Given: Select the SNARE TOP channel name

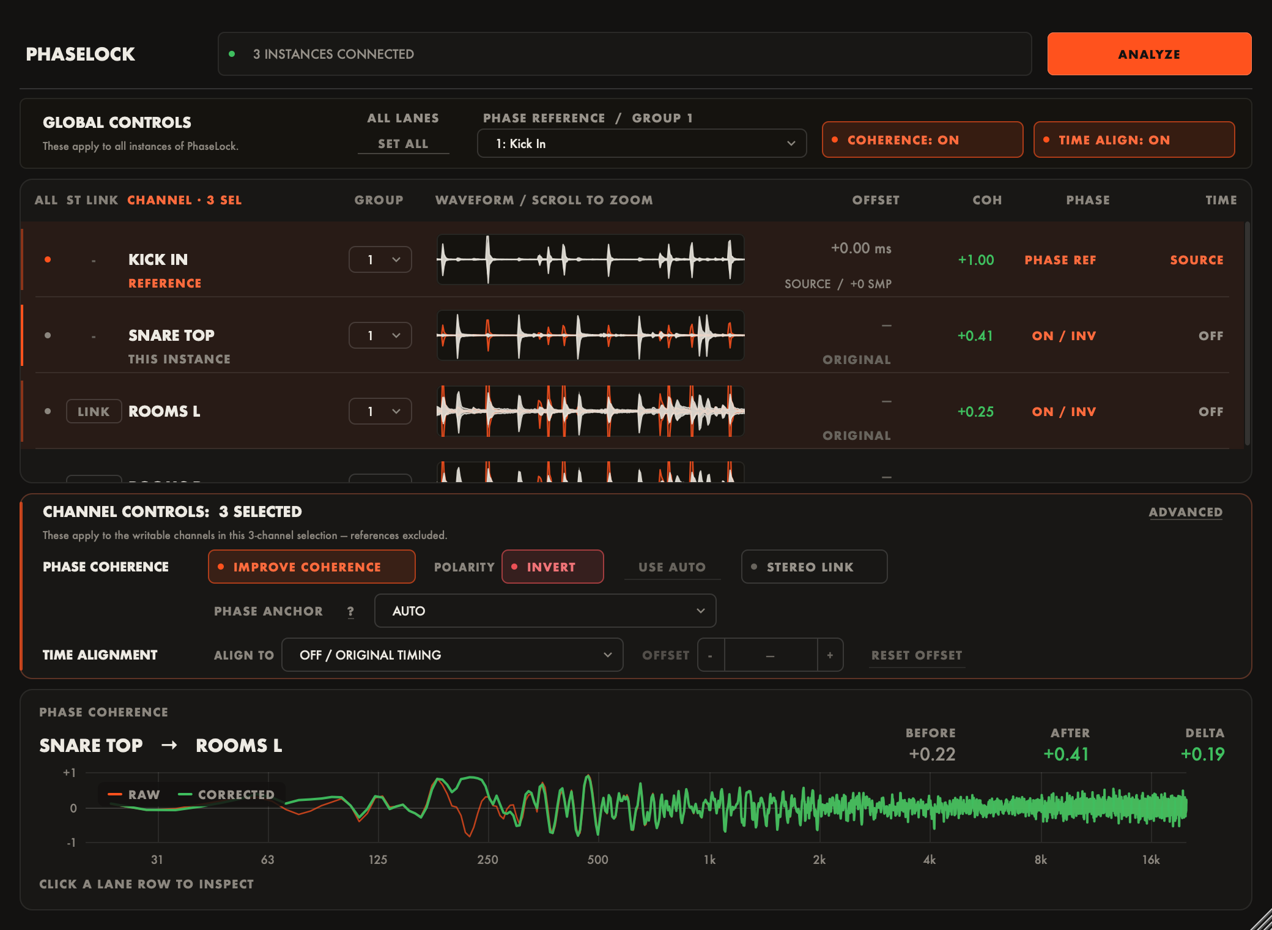Looking at the screenshot, I should (171, 335).
